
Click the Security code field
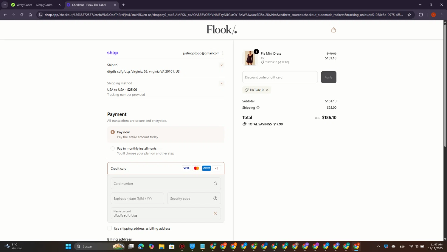194,199
